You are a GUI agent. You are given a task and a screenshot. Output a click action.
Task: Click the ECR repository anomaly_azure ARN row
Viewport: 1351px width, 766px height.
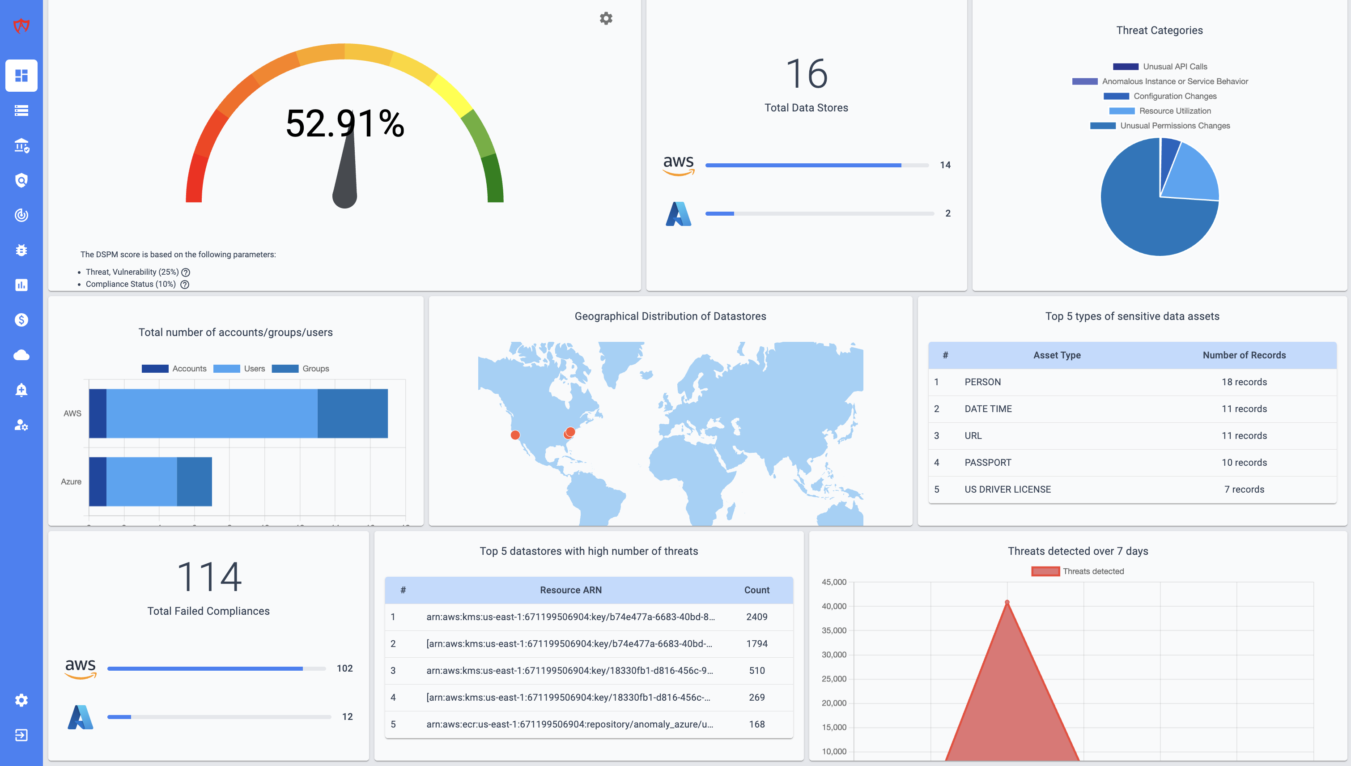pos(589,724)
